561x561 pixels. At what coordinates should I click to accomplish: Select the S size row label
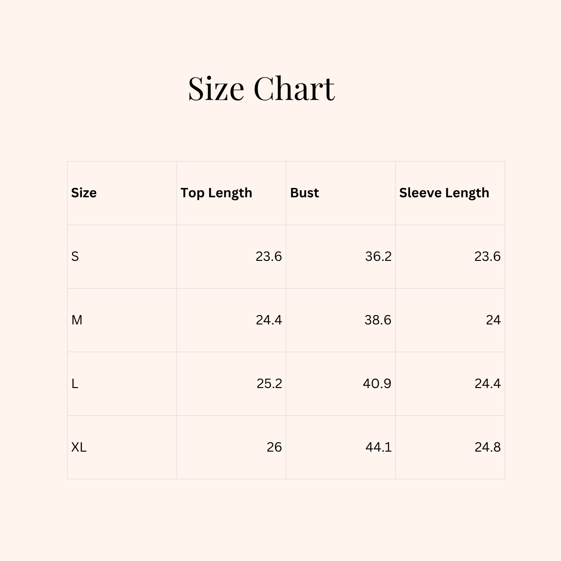tap(75, 256)
